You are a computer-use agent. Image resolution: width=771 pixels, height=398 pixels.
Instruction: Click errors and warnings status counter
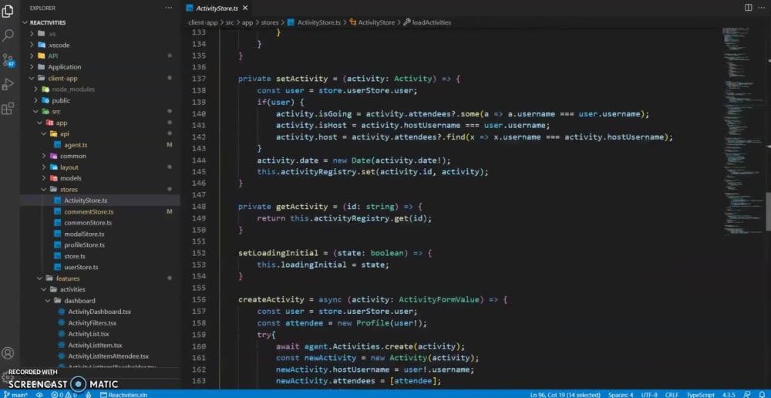pos(64,395)
